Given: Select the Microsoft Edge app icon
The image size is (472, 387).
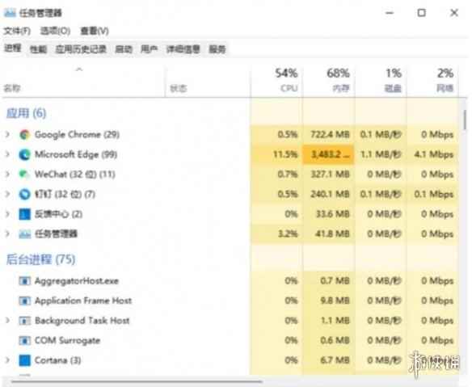Looking at the screenshot, I should (x=25, y=154).
